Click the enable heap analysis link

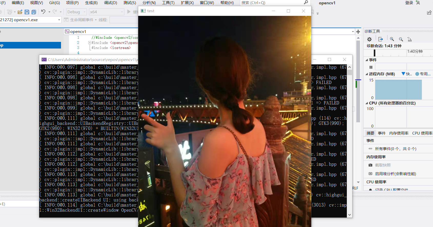[x=395, y=174]
